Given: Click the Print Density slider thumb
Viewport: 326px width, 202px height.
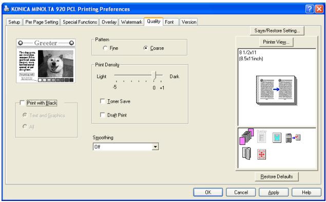Looking at the screenshot, I should pyautogui.click(x=154, y=76).
